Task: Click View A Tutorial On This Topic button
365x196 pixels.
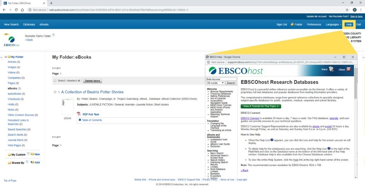Action: tap(261, 106)
